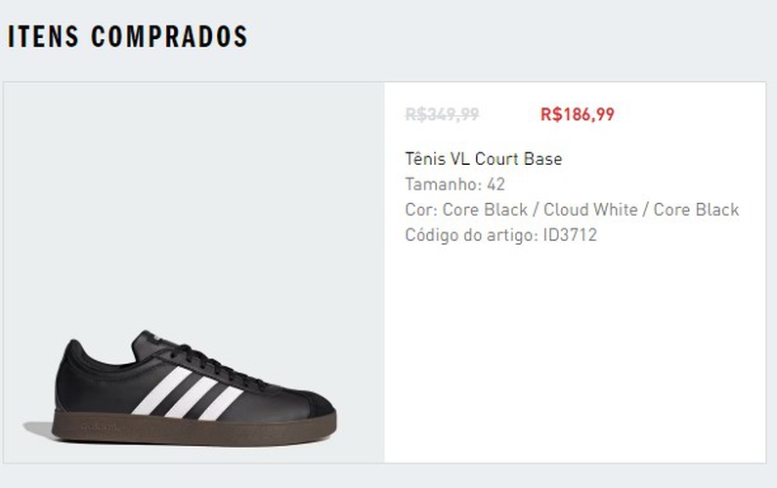
Task: Click the heel collar of the sneaker
Action: point(74,351)
